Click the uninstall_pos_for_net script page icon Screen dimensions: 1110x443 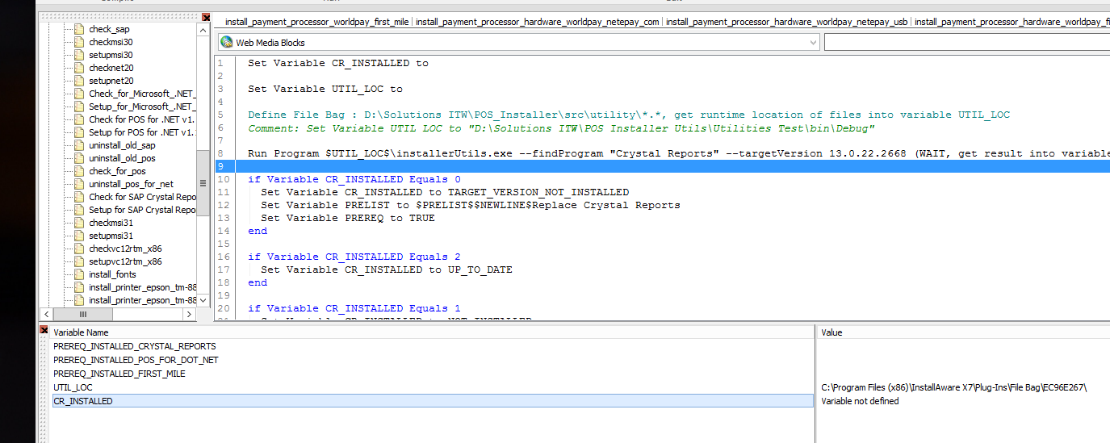(x=78, y=184)
